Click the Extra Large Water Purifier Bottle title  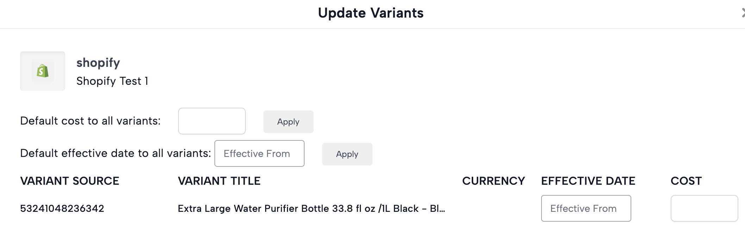[x=311, y=208]
